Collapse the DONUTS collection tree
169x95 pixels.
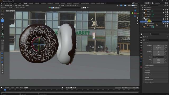pos(143,18)
